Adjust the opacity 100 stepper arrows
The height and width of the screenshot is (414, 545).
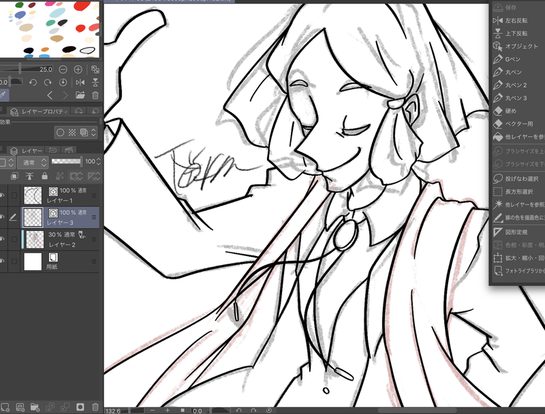(x=99, y=161)
